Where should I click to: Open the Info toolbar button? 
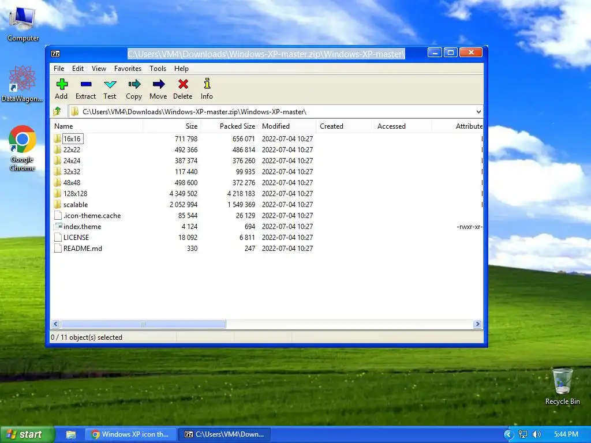pyautogui.click(x=207, y=89)
